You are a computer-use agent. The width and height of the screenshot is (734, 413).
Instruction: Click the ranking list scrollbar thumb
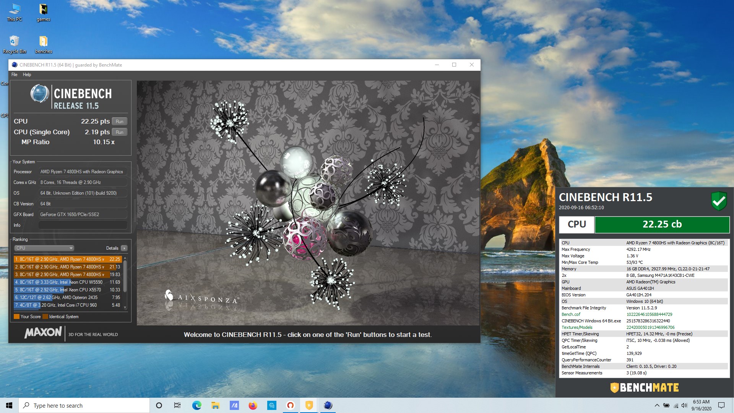click(125, 276)
